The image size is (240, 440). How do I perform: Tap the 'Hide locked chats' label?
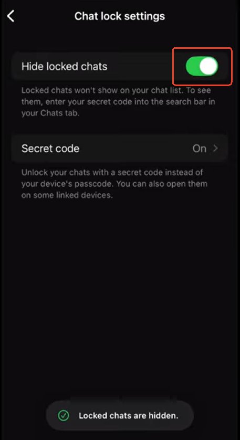pyautogui.click(x=64, y=67)
